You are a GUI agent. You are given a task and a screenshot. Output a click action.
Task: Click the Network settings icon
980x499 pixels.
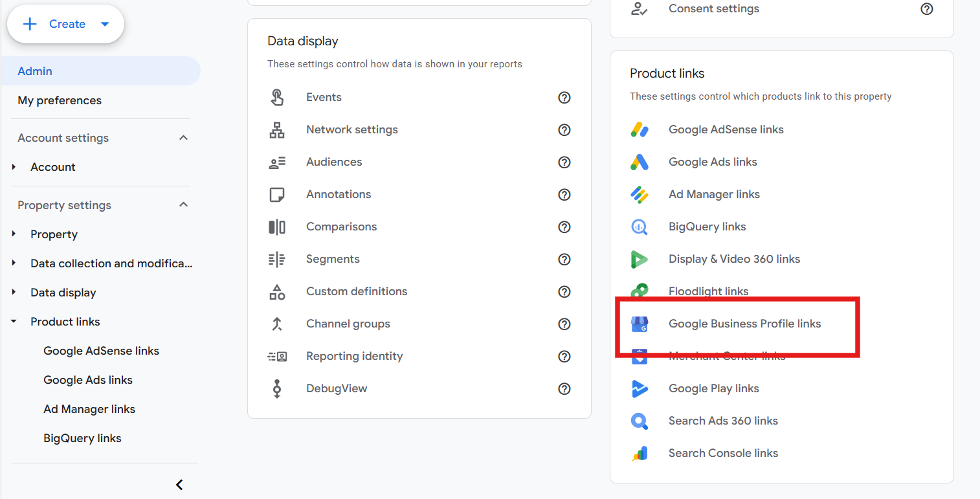[x=277, y=129]
